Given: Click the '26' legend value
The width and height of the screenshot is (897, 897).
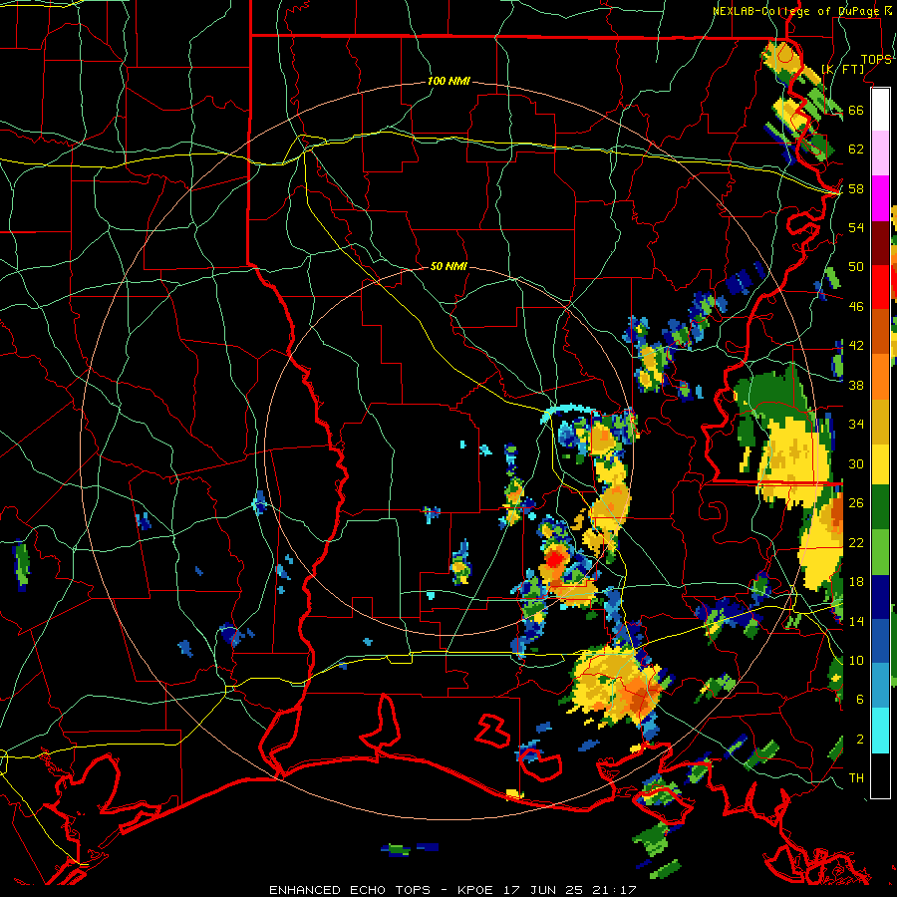Looking at the screenshot, I should coord(856,503).
